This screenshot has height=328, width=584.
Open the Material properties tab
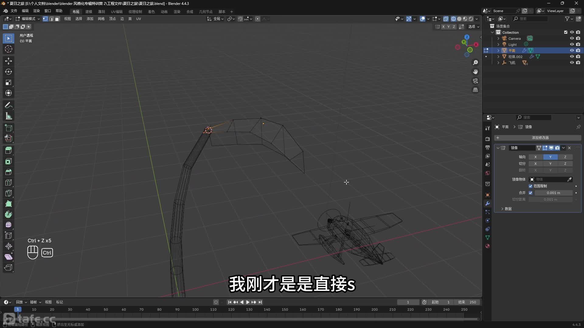pos(488,246)
